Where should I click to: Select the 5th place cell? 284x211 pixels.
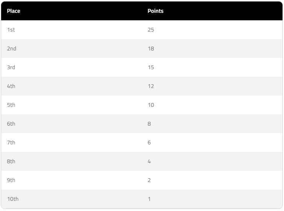(11, 105)
